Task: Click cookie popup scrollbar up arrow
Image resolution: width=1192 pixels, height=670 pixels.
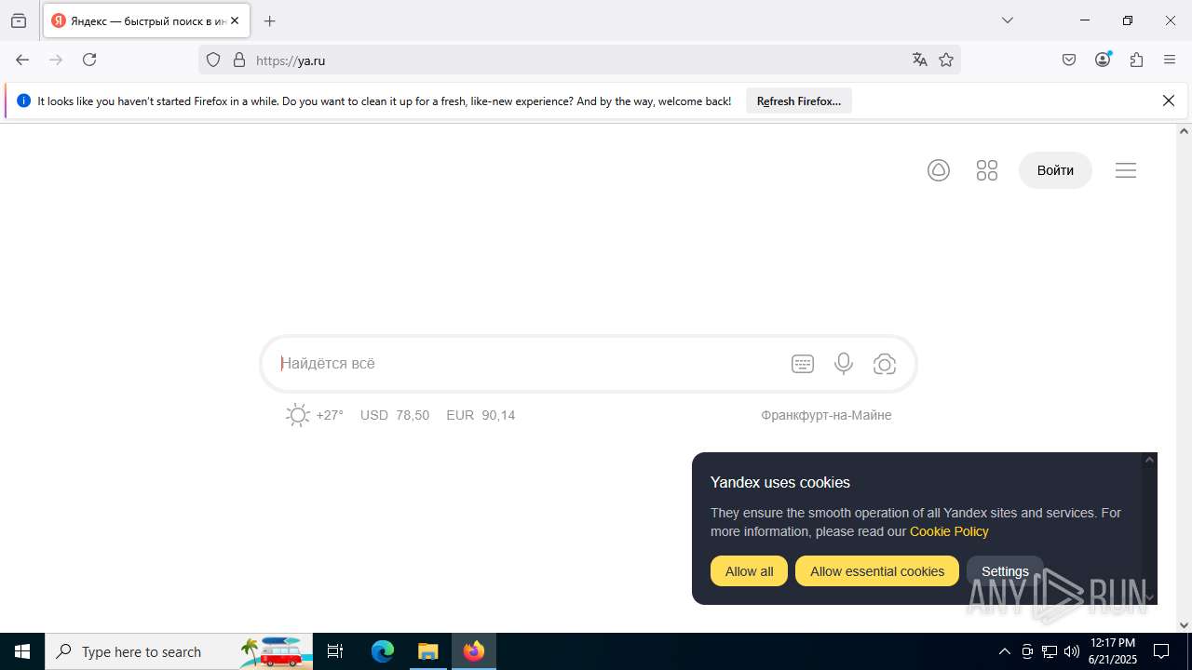Action: (1149, 460)
